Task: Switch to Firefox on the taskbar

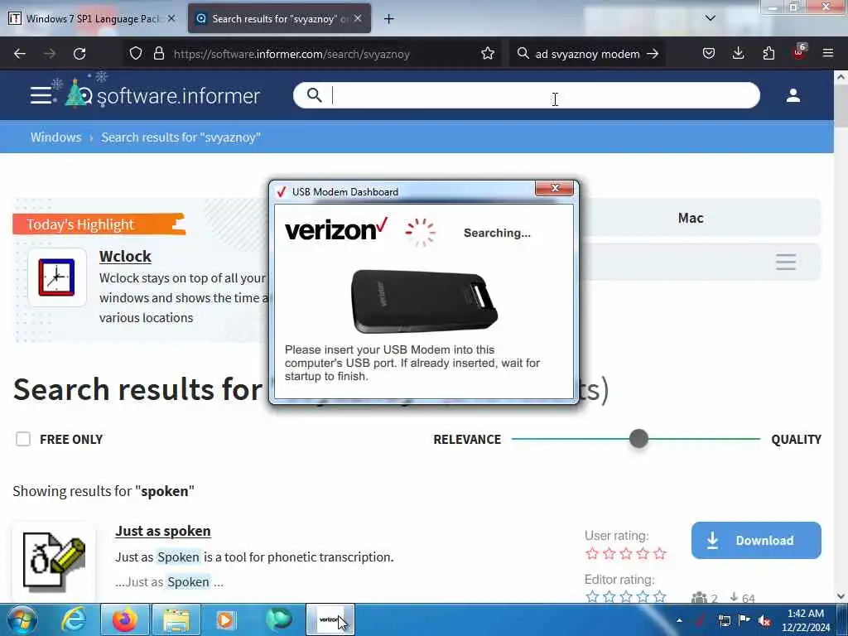Action: pos(124,619)
